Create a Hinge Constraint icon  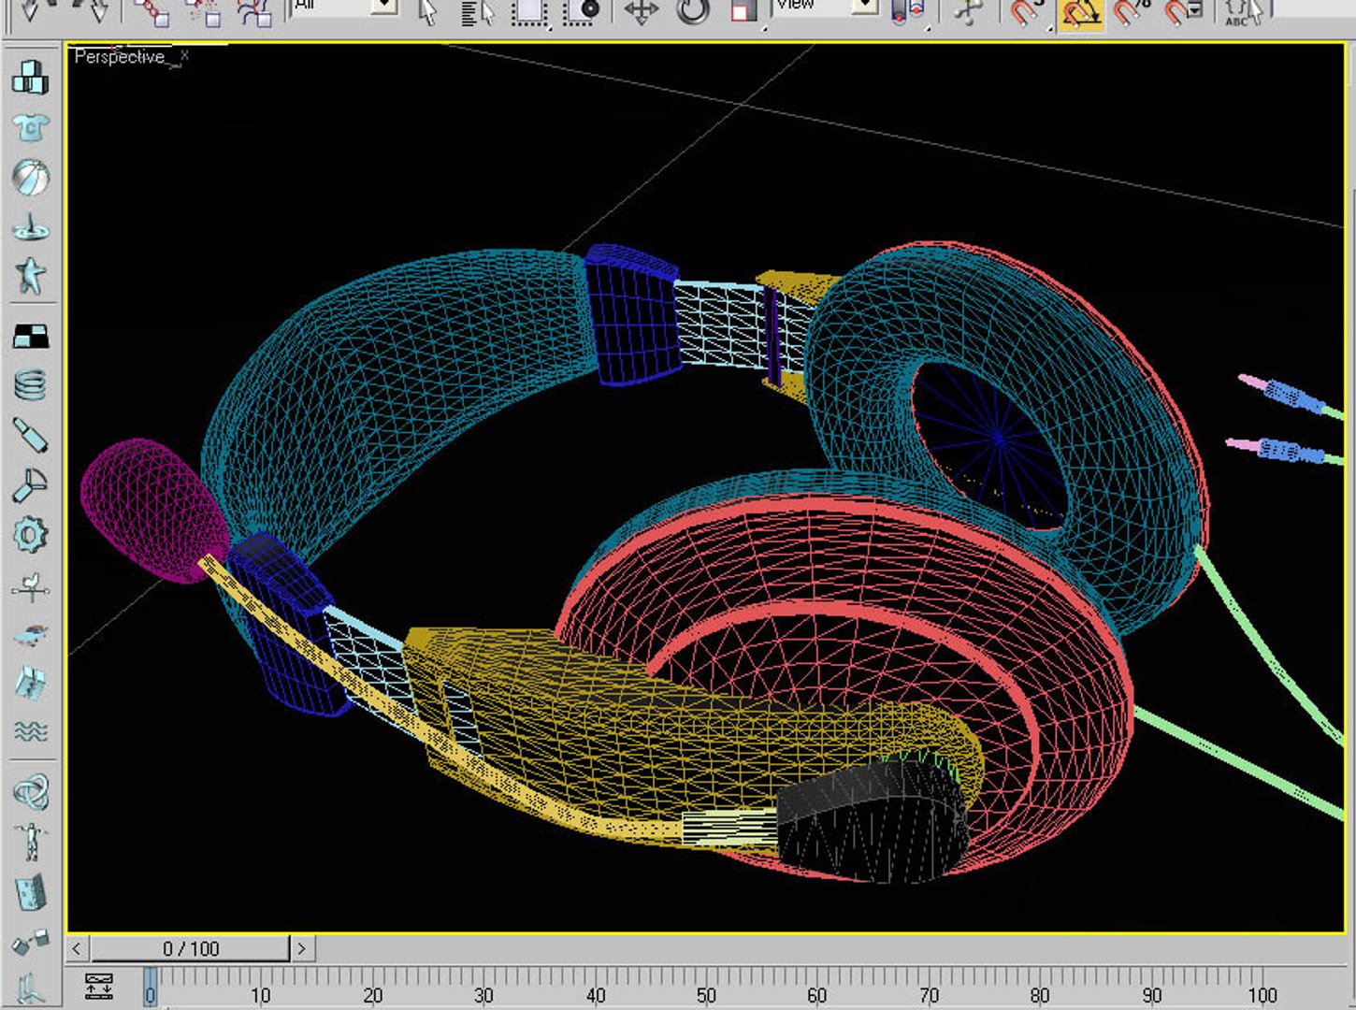[x=30, y=891]
